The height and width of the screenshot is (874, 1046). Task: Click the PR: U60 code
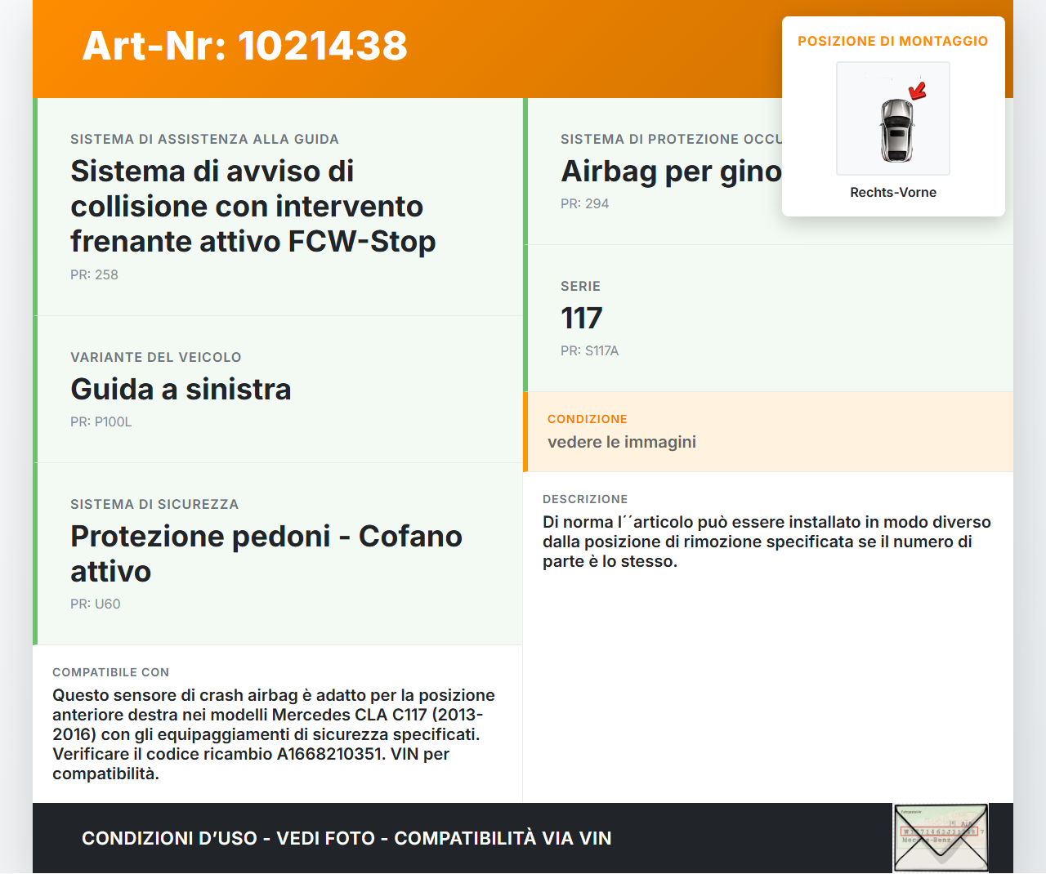[x=95, y=604]
